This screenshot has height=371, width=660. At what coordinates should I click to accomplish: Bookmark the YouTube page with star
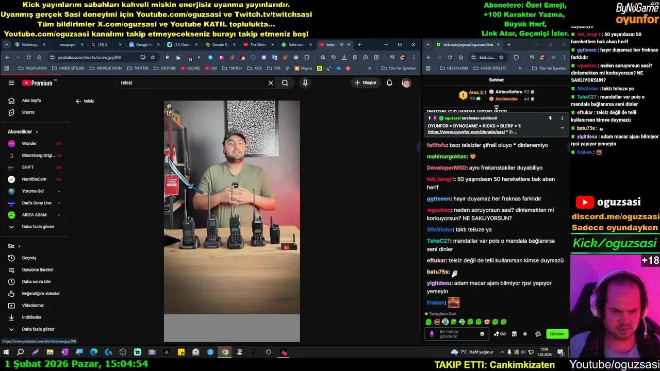point(153,57)
